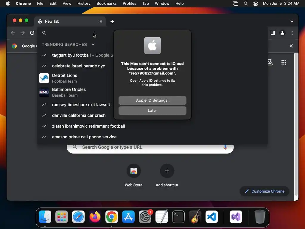Click Chrome icon in the Dock
This screenshot has height=229, width=305.
coord(112,217)
